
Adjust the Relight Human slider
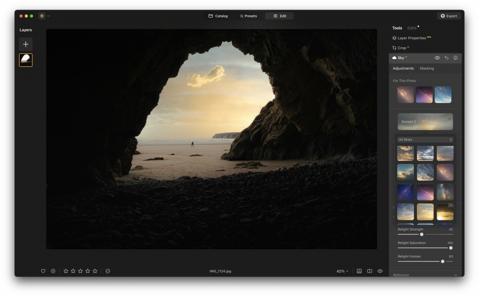pyautogui.click(x=443, y=261)
